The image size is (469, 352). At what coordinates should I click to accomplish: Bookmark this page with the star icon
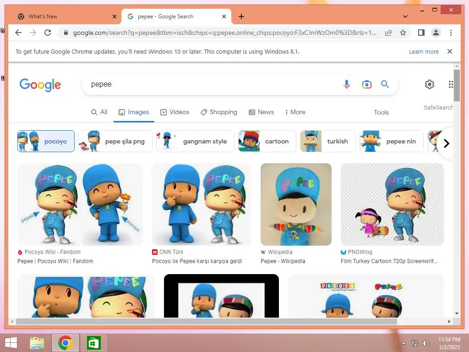[x=403, y=33]
